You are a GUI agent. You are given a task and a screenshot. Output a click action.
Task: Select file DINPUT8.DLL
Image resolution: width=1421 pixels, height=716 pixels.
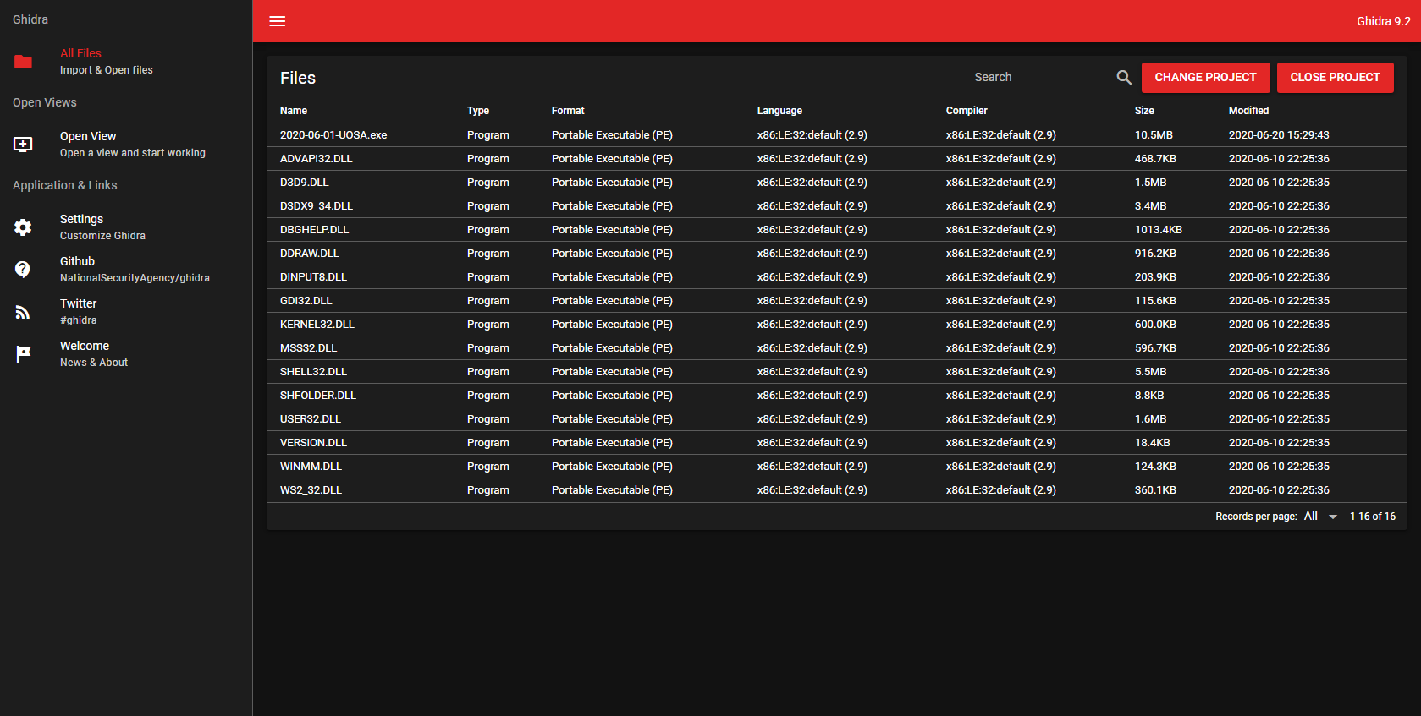pyautogui.click(x=313, y=277)
